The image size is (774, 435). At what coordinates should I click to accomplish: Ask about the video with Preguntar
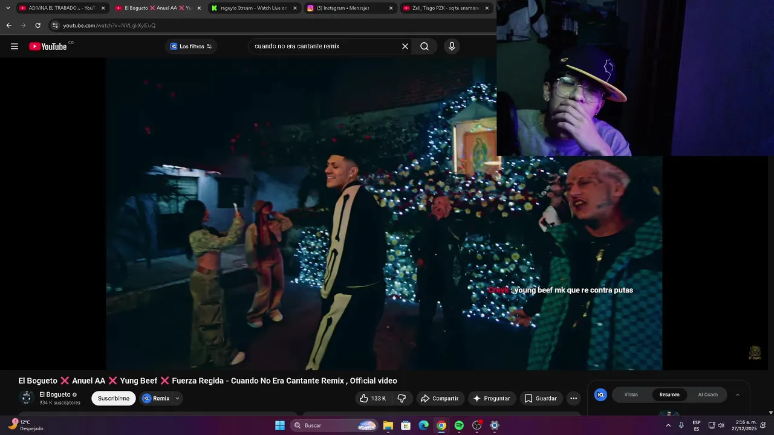[492, 398]
